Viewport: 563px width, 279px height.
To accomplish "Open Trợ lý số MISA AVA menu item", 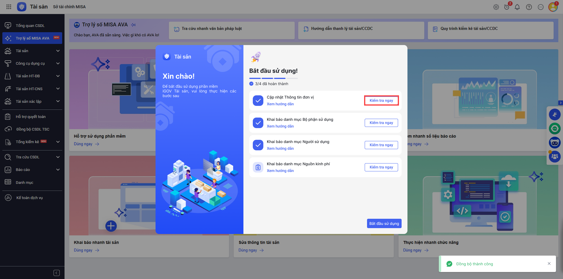I will click(x=32, y=38).
